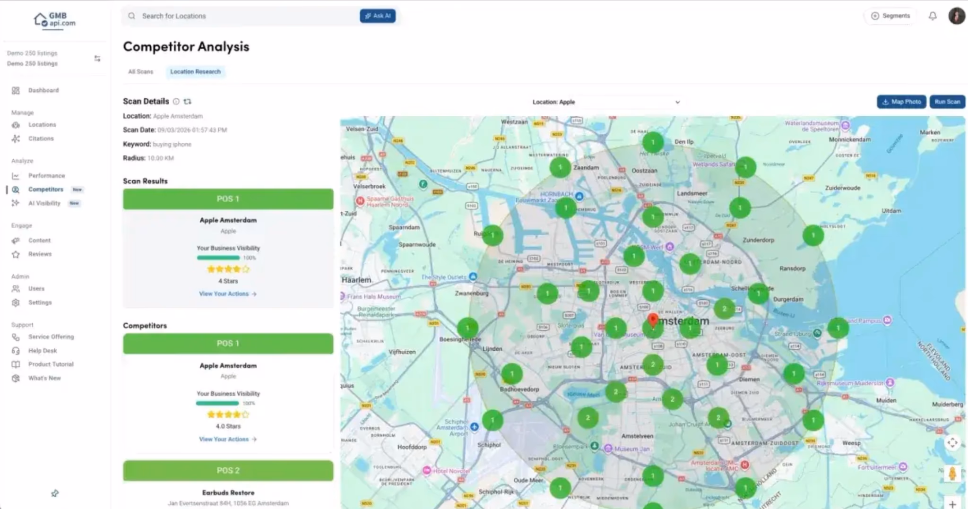Click the Street View pegman icon
The height and width of the screenshot is (509, 968).
(952, 473)
